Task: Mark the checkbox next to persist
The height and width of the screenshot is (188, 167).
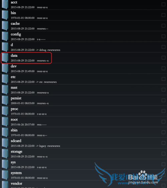Action: point(163,101)
